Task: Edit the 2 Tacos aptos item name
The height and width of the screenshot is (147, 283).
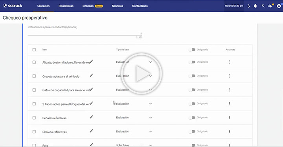Action: (x=92, y=103)
